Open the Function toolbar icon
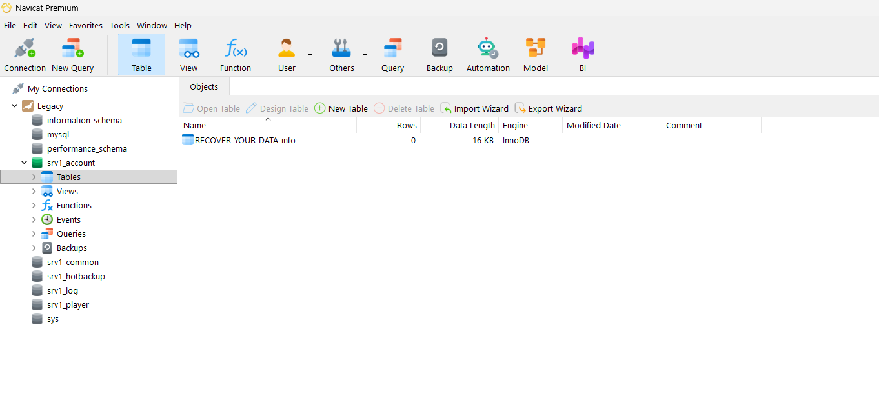Image resolution: width=879 pixels, height=418 pixels. pos(236,55)
